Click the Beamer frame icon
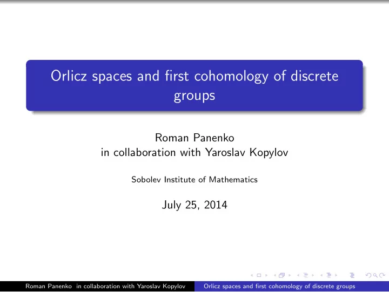The image size is (389, 292). click(x=282, y=275)
